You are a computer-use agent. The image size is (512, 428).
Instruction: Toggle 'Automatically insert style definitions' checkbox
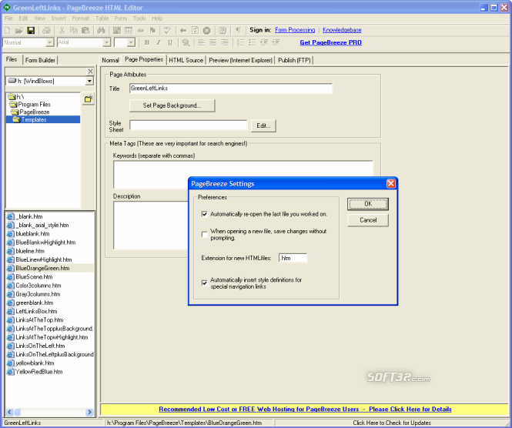tap(204, 283)
